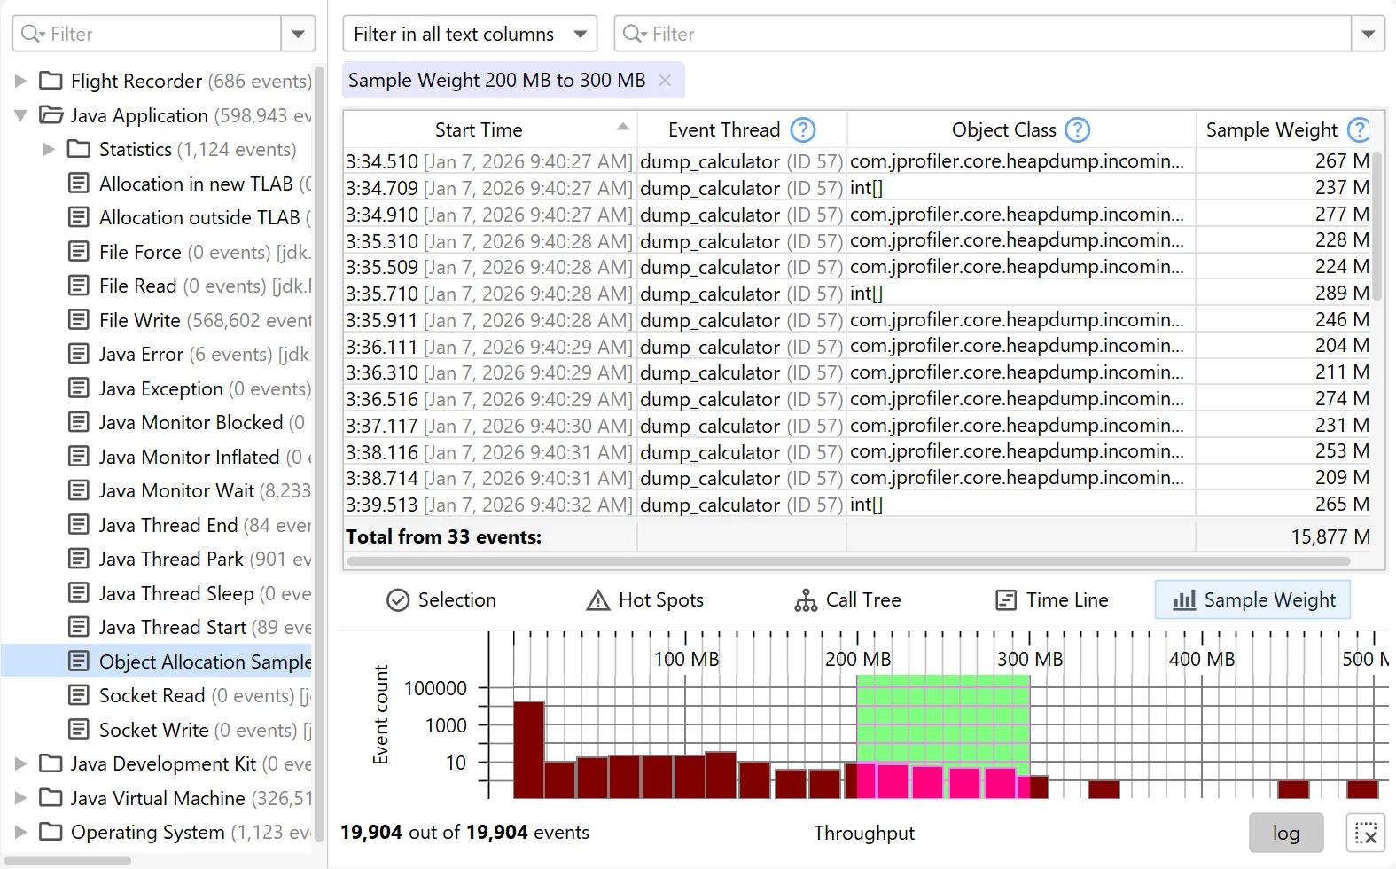Open the main filter history dropdown arrow

click(1368, 34)
